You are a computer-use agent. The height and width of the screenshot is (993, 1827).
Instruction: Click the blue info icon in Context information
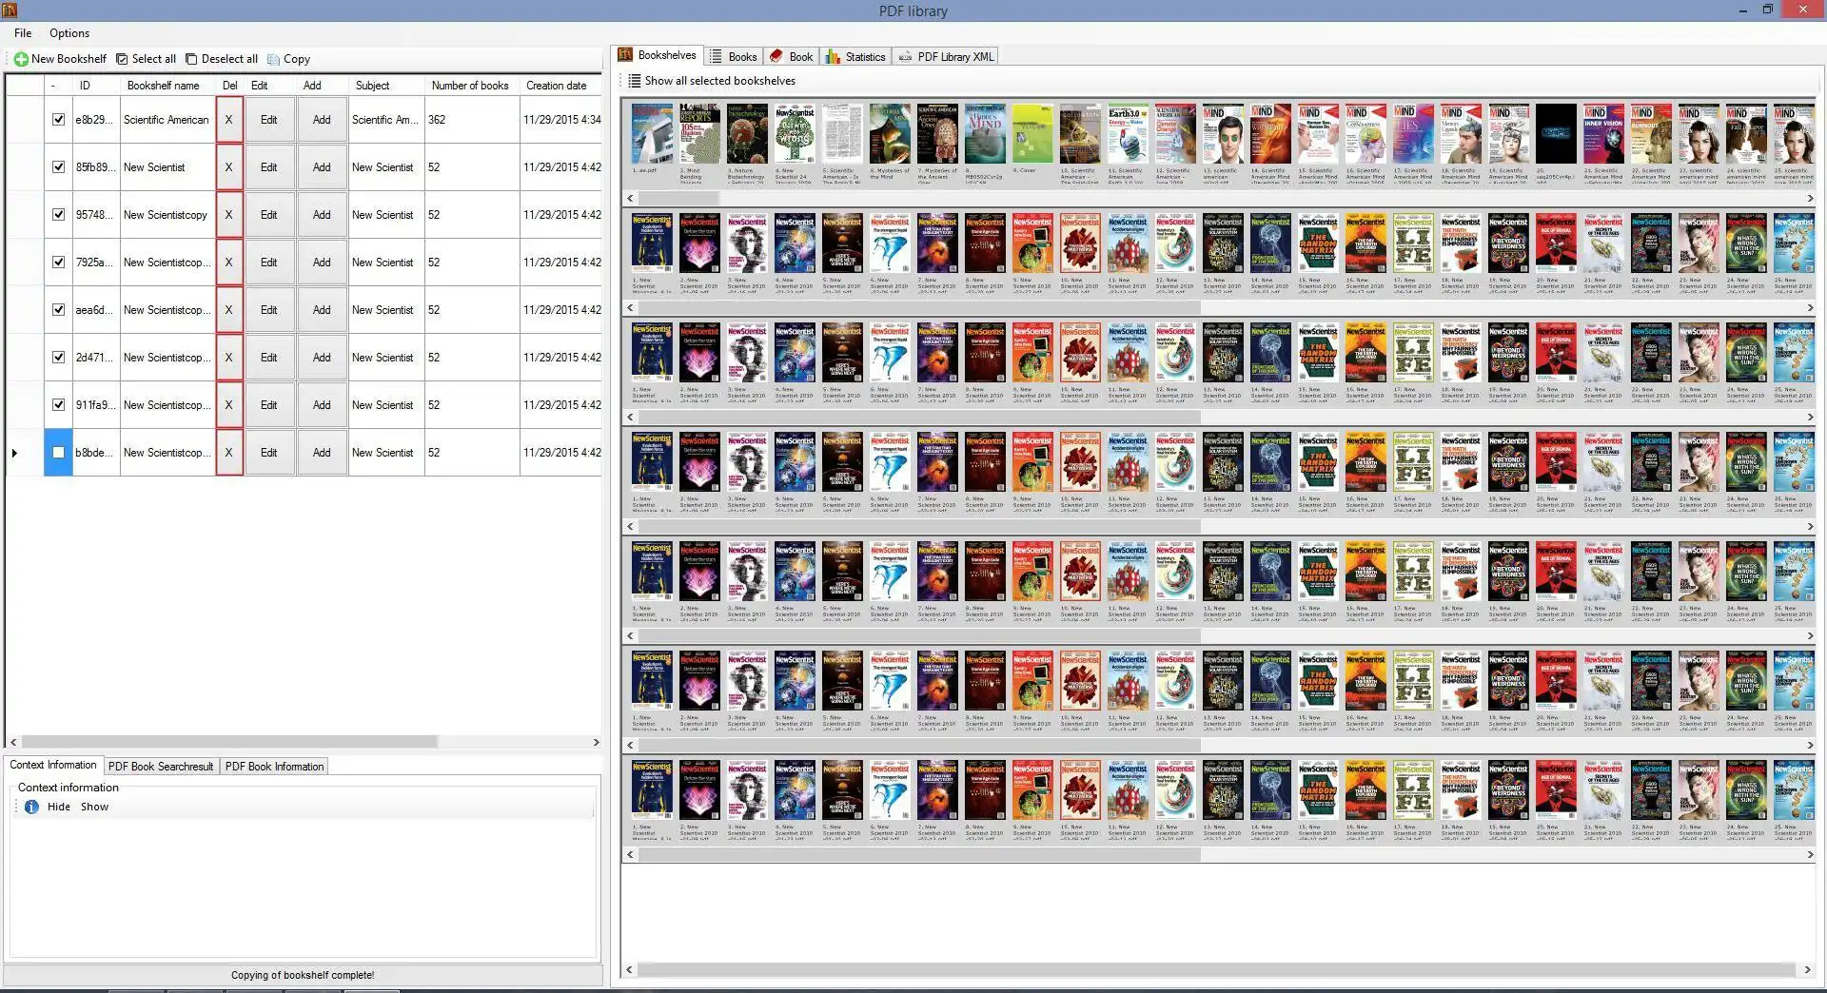pos(31,807)
